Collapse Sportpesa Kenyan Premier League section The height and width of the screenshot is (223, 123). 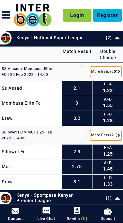(117, 198)
